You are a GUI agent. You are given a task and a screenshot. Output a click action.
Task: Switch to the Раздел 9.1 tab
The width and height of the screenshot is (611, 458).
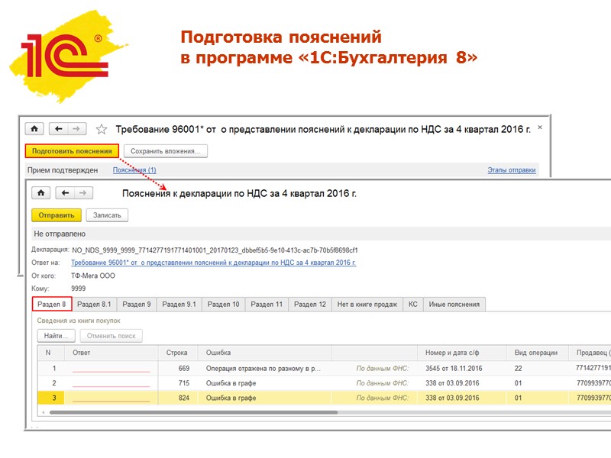(x=179, y=304)
